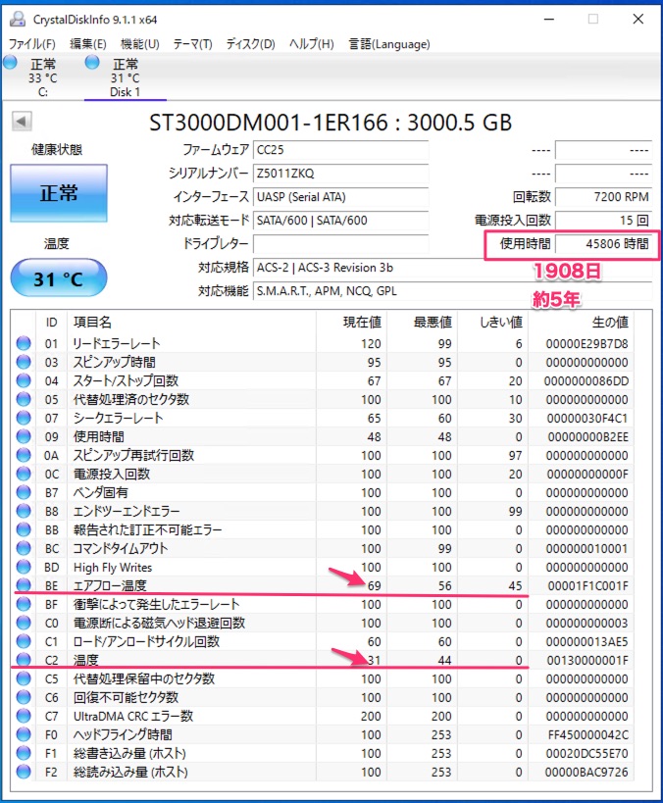Click the status orb for ID C1 row
Screen dimensions: 663x803
pos(24,641)
